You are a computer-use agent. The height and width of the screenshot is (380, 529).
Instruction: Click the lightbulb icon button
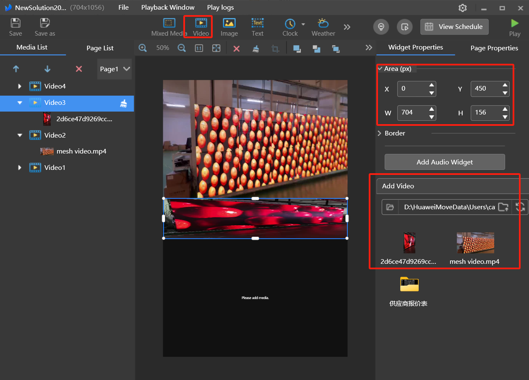381,27
